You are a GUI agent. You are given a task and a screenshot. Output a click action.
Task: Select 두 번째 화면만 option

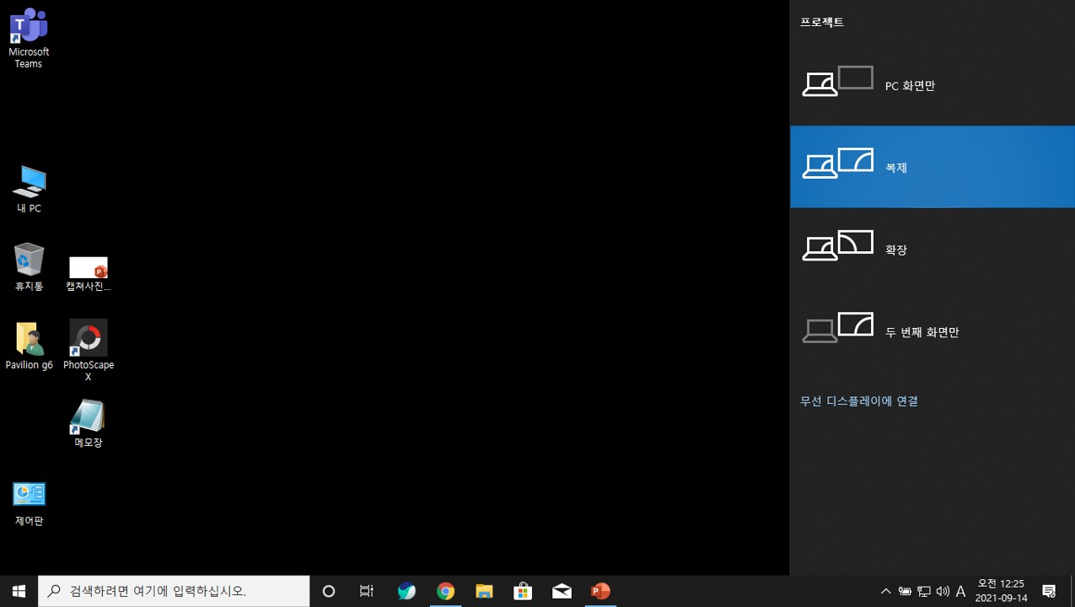pos(933,331)
